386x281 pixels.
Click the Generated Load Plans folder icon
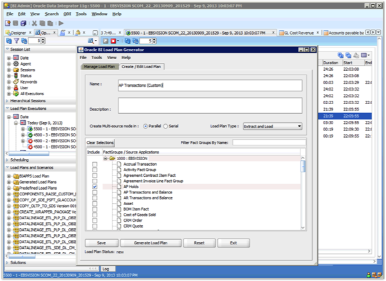pos(16,182)
